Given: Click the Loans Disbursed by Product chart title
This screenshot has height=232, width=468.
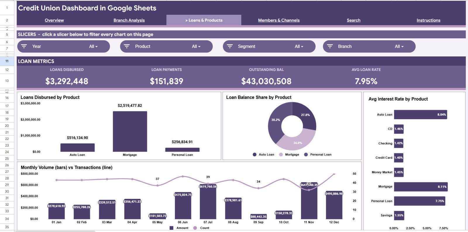Looking at the screenshot, I should (x=50, y=97).
